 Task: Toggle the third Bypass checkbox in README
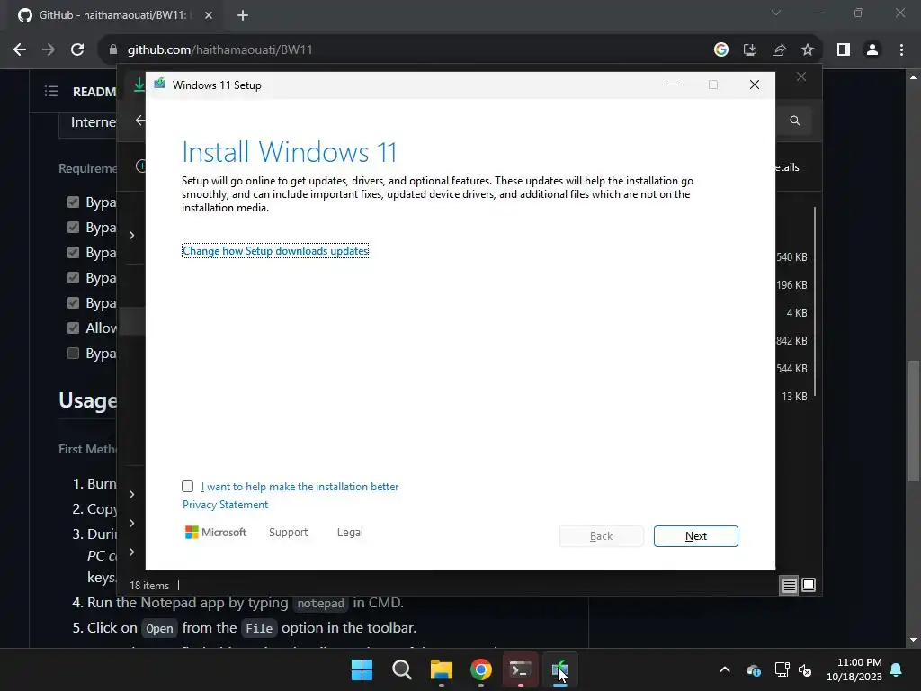coord(73,253)
